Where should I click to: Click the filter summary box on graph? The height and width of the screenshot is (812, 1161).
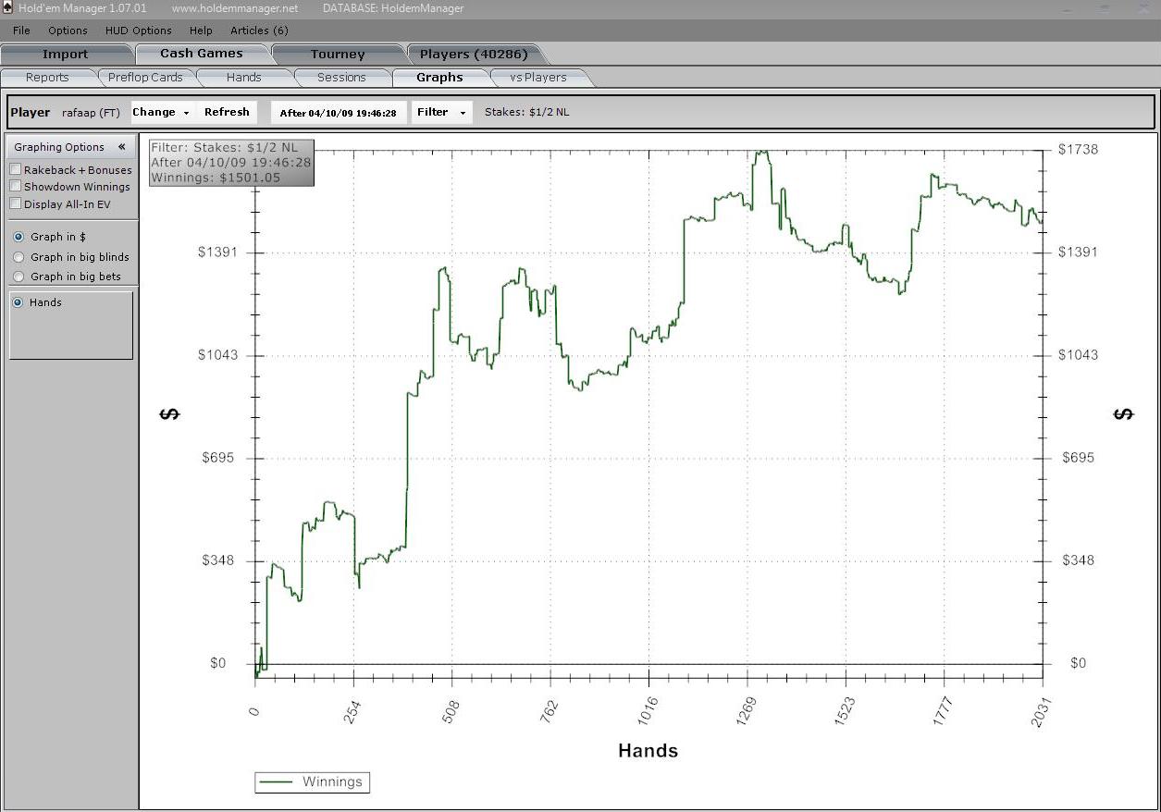pos(231,162)
